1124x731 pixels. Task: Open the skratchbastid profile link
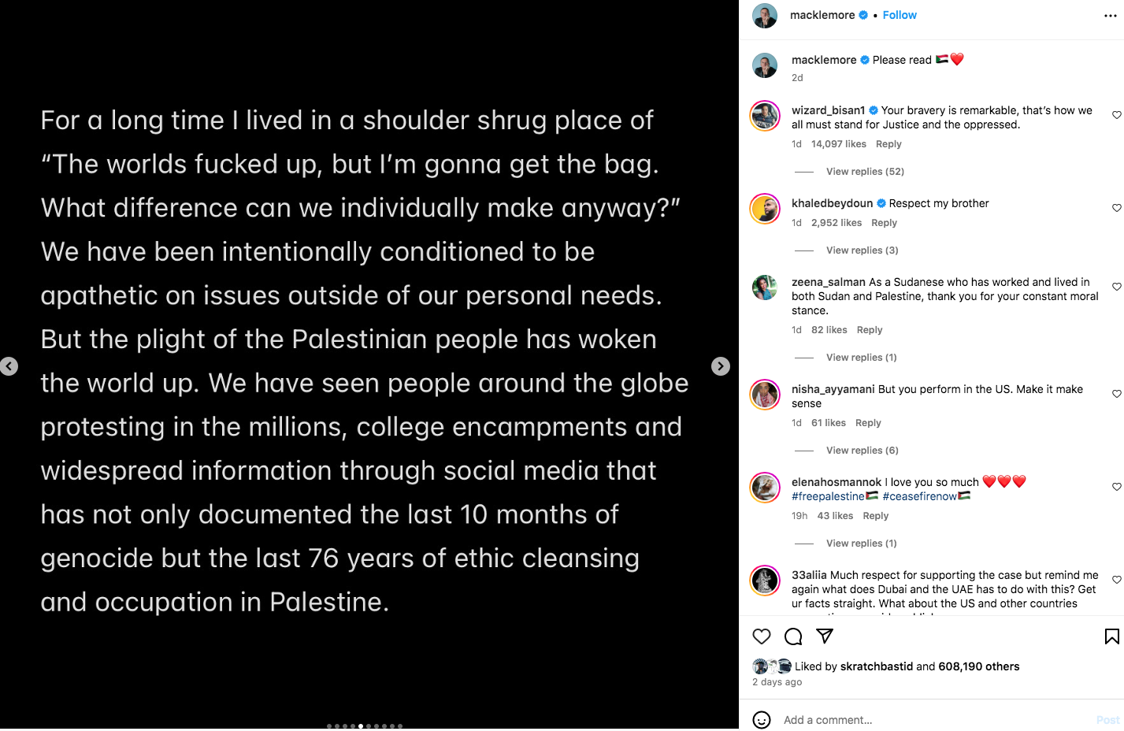(x=876, y=666)
